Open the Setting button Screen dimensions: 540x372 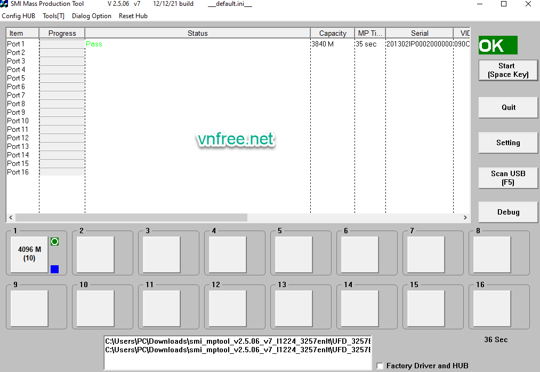(508, 143)
